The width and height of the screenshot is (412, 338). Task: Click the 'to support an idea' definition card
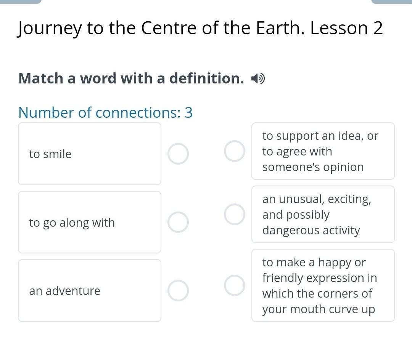coord(323,151)
